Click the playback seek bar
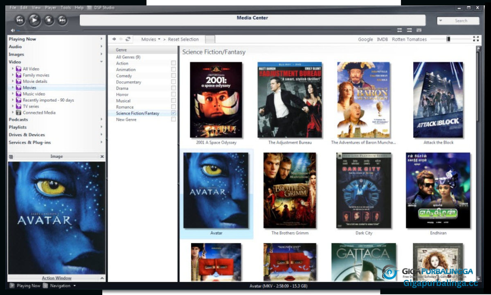 pyautogui.click(x=237, y=30)
